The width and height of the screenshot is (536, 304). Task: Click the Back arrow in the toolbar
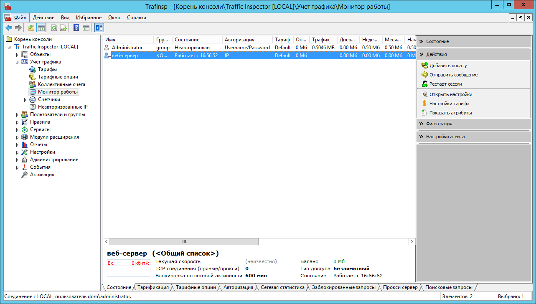pyautogui.click(x=8, y=28)
